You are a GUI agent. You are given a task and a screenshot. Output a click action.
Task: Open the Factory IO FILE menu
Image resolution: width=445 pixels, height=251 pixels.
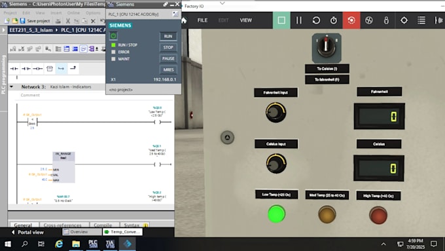202,20
